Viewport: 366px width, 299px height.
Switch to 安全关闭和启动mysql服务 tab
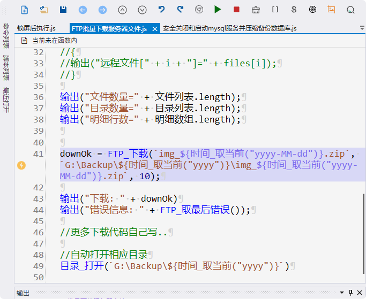(229, 28)
